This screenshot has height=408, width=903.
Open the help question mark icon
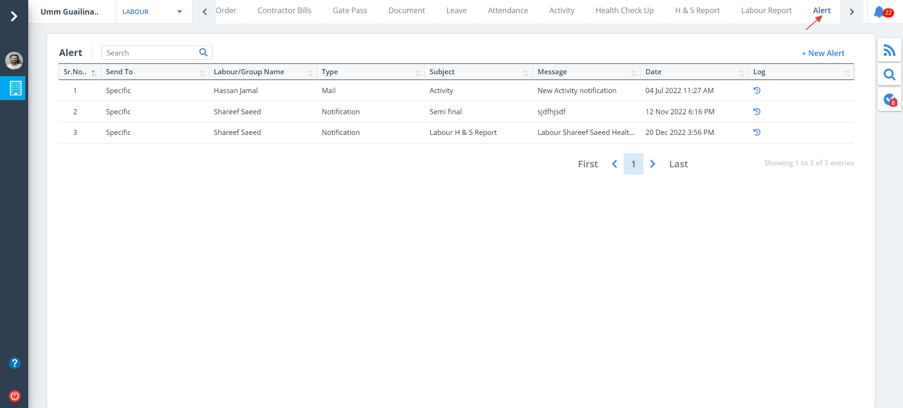[15, 363]
